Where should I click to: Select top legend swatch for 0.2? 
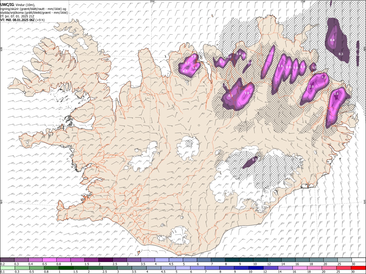[x=7, y=260]
